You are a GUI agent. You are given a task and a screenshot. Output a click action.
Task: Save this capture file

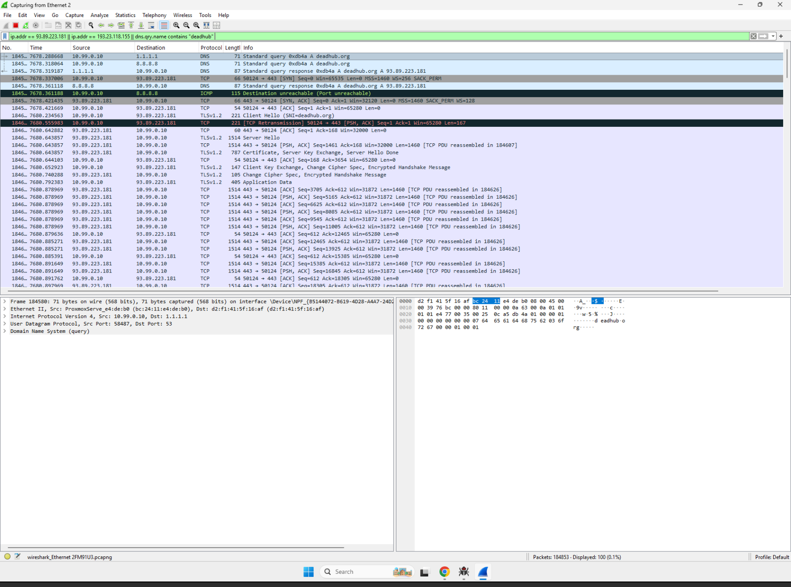[58, 26]
